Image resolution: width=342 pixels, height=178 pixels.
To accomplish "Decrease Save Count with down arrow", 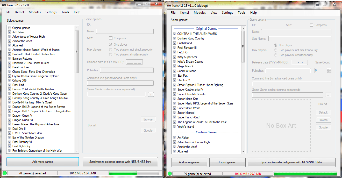I will click(329, 72).
